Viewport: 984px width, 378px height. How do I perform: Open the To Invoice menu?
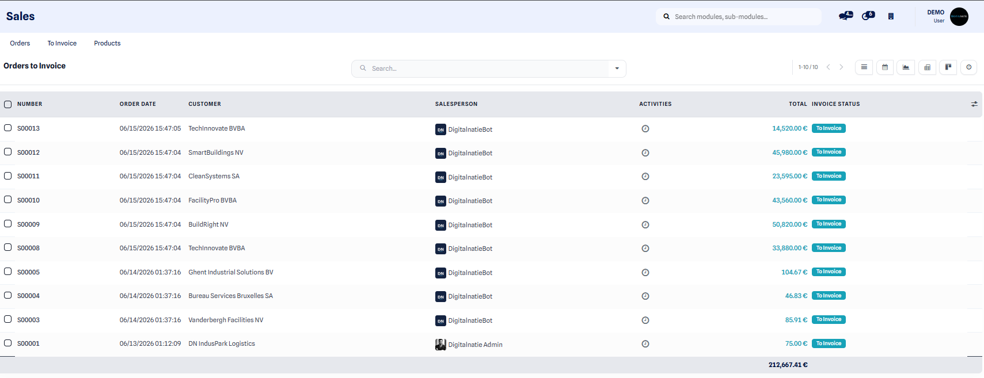click(62, 43)
